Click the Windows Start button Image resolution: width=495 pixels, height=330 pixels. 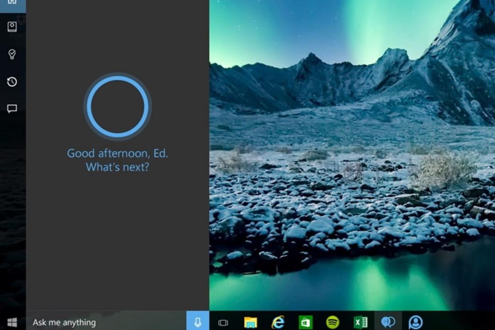coord(12,322)
